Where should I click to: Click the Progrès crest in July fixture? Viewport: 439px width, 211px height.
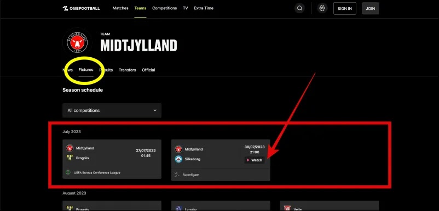pyautogui.click(x=70, y=158)
